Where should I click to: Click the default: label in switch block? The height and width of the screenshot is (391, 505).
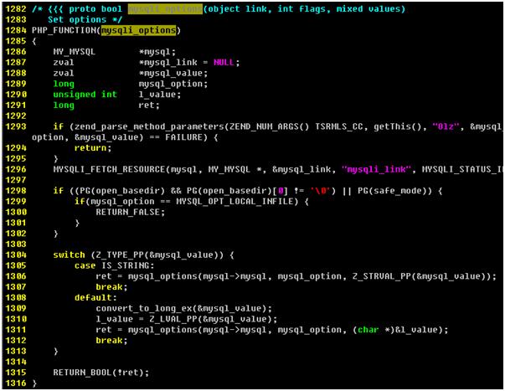(90, 297)
